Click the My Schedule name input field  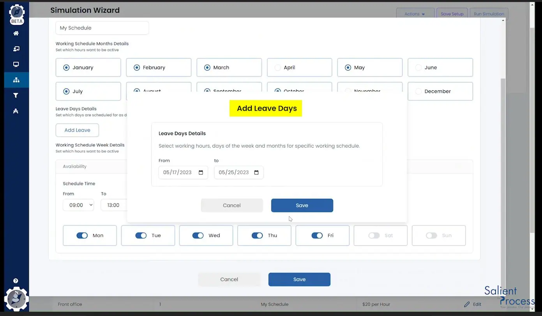click(x=102, y=28)
